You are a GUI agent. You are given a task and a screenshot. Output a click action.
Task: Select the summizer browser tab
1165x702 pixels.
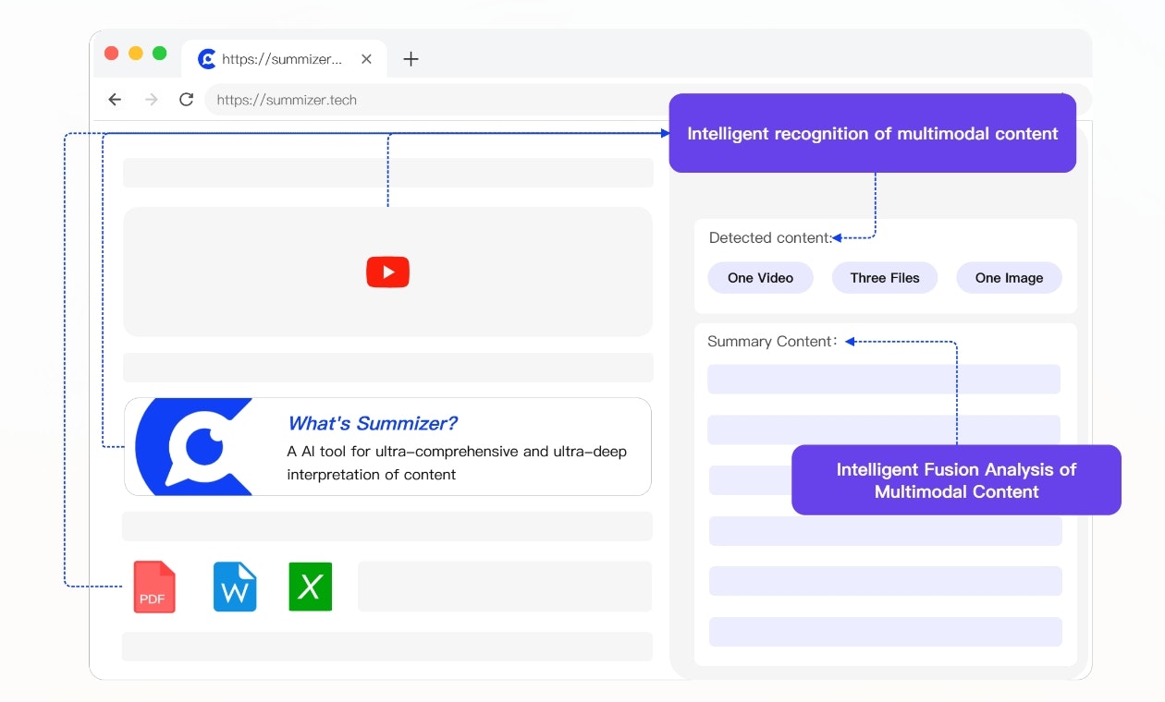click(x=284, y=59)
